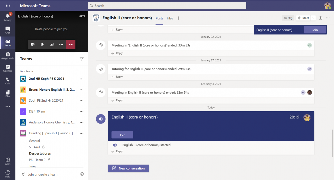
Task: Join the English II meeting card
Action: coord(122,135)
